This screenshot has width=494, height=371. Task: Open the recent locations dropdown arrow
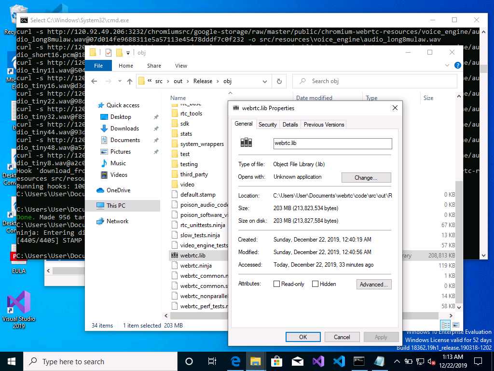pyautogui.click(x=120, y=81)
